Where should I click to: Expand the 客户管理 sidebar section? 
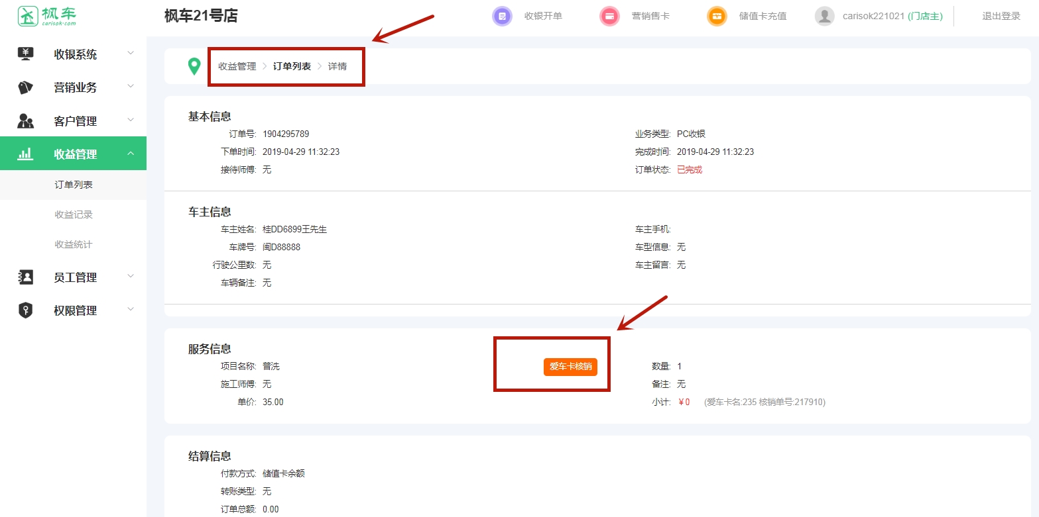(75, 121)
